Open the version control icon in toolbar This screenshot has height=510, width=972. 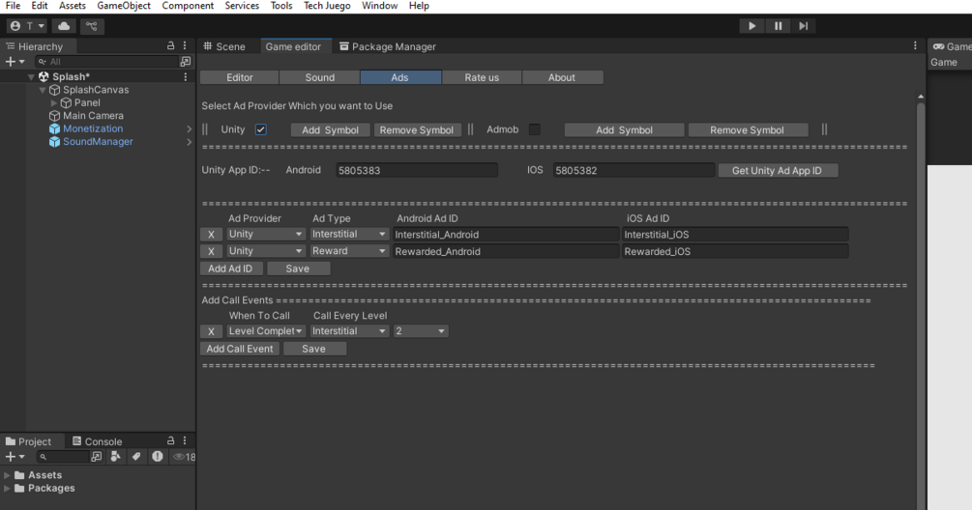click(92, 26)
